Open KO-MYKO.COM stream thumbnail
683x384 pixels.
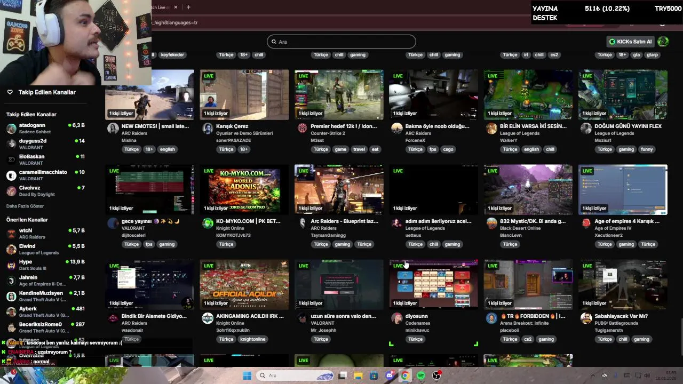pyautogui.click(x=244, y=189)
